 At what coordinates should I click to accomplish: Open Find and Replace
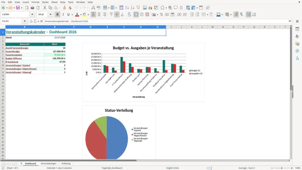[x=93, y=8]
